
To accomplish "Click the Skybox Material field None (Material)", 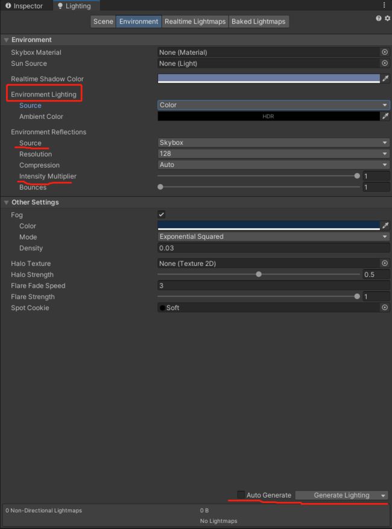I will [x=269, y=52].
